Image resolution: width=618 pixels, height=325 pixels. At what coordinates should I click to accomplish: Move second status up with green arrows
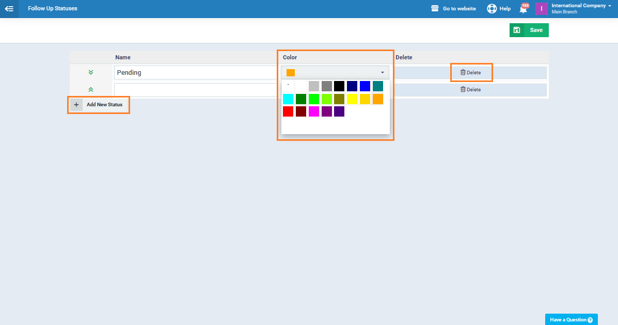[91, 90]
